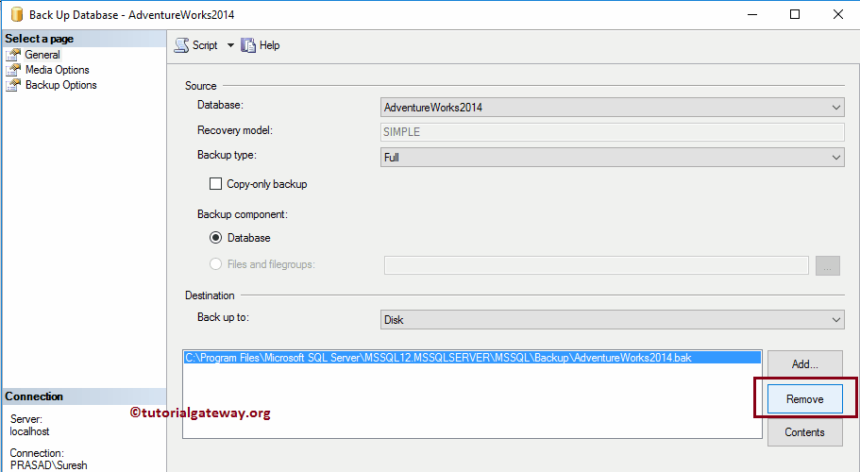Image resolution: width=860 pixels, height=472 pixels.
Task: Close the Back Up Database window
Action: (838, 15)
